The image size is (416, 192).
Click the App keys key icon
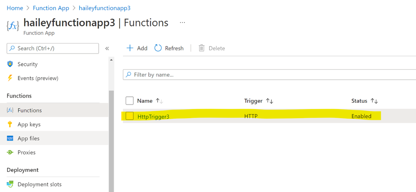coord(10,124)
